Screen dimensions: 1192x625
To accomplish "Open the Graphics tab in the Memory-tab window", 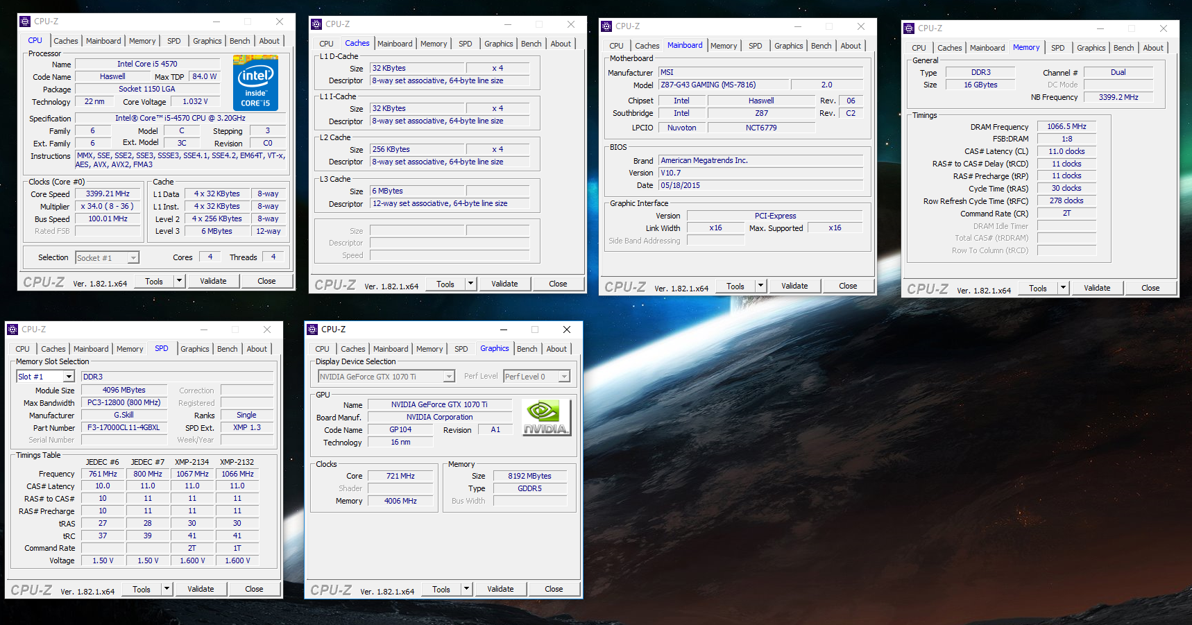I will tap(1091, 48).
